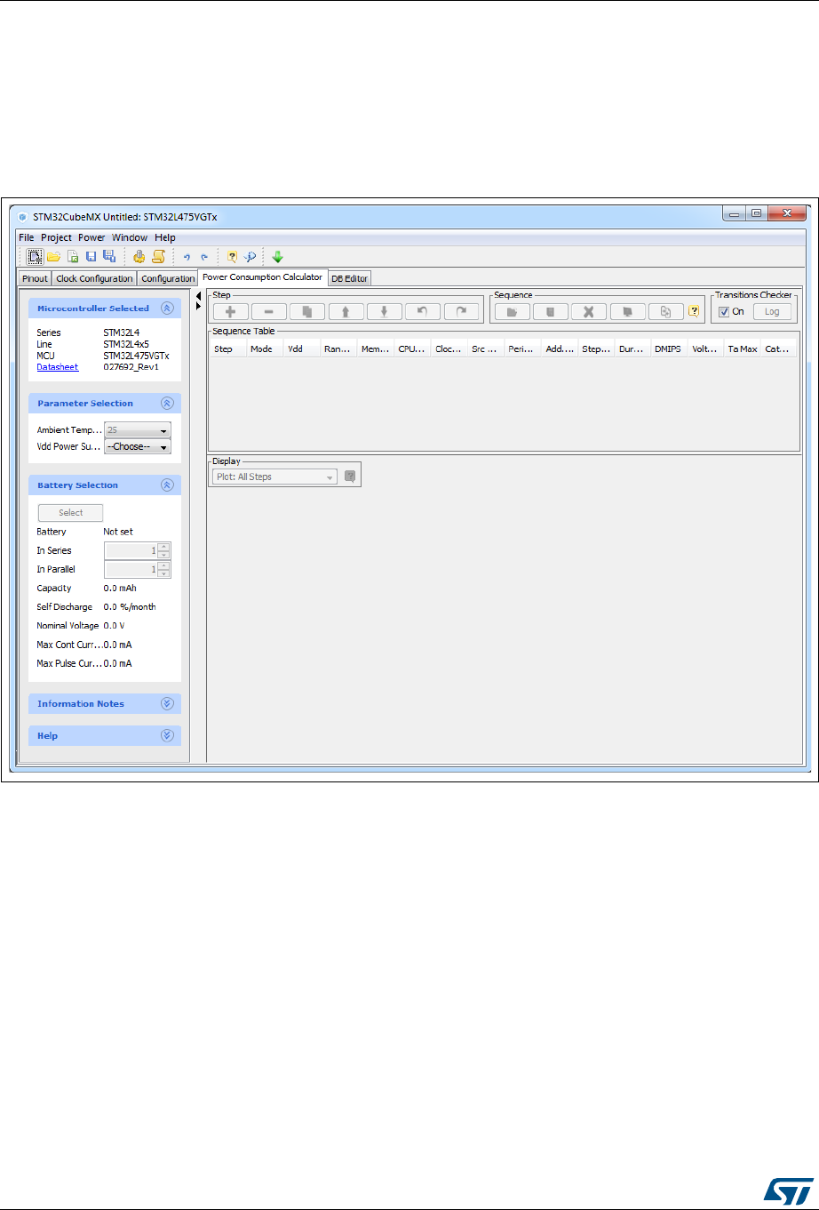This screenshot has height=1210, width=819.
Task: Click the Undo arrow in main toolbar
Action: click(187, 258)
